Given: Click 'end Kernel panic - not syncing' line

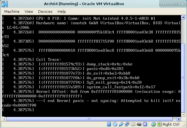Looking at the screenshot, I should pos(91,101).
